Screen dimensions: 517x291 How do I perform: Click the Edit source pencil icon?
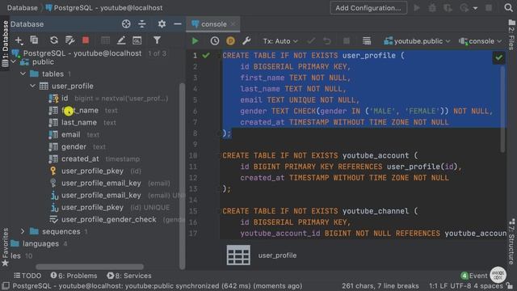[121, 40]
